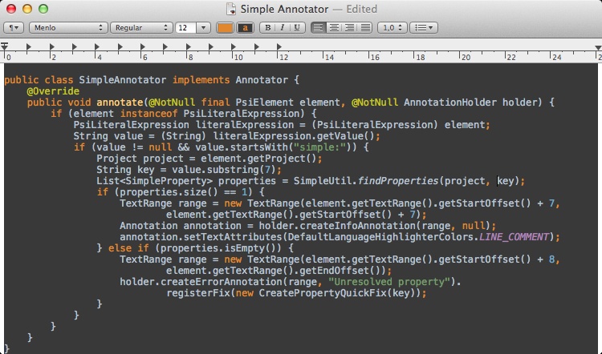The height and width of the screenshot is (354, 602).
Task: Select the tab stop at ruler mark 10
Action: point(234,46)
